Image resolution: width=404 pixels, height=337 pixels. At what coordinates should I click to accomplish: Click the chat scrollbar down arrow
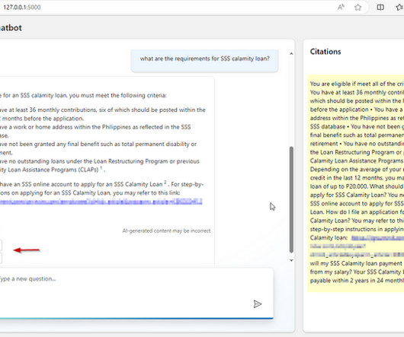(291, 260)
